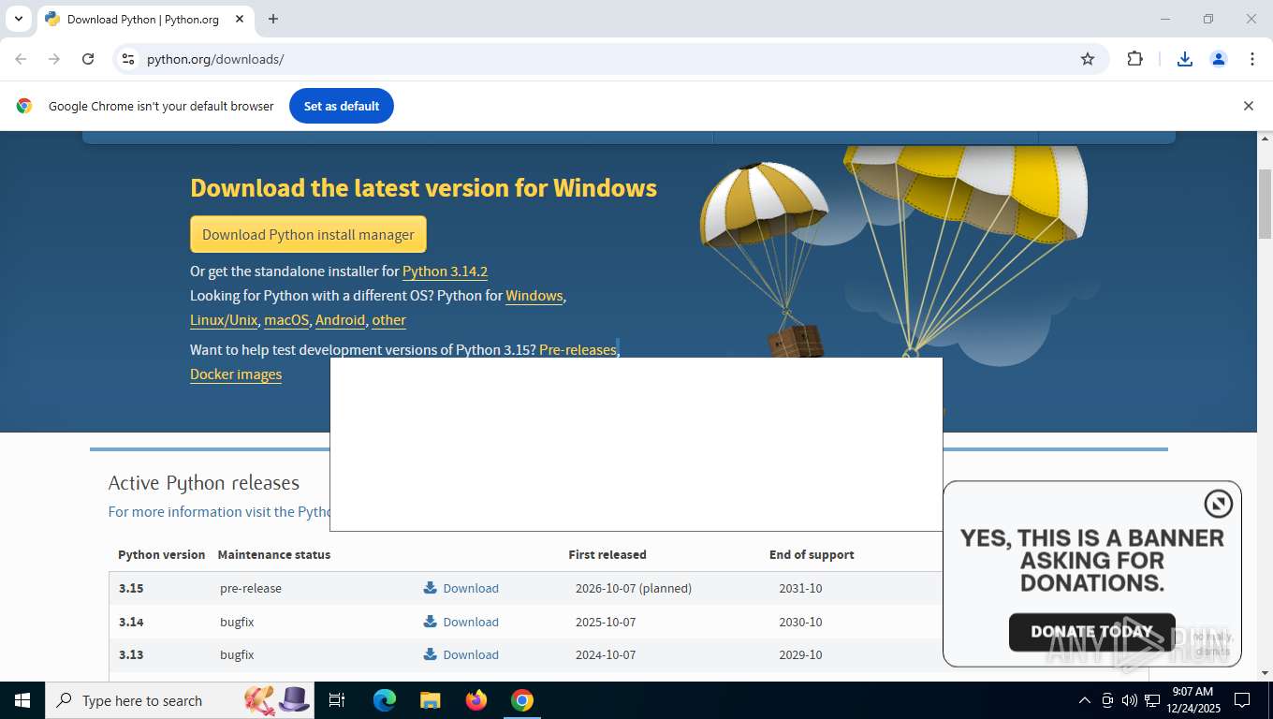Open volume control in system tray

(x=1130, y=700)
